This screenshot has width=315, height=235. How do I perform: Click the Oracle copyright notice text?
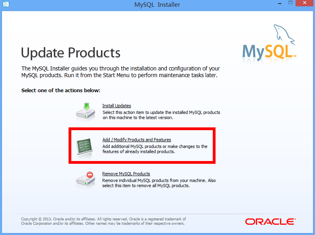click(x=103, y=221)
